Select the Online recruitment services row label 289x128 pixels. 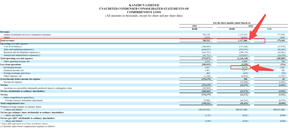(x=27, y=35)
